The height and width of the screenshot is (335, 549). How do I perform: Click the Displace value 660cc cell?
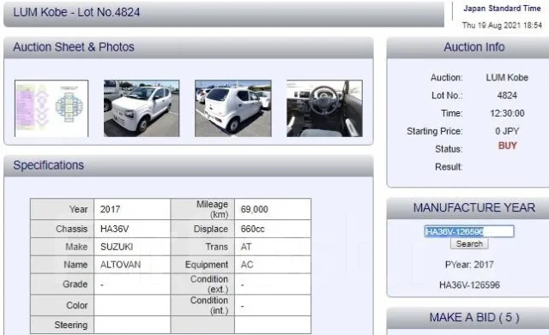(273, 229)
